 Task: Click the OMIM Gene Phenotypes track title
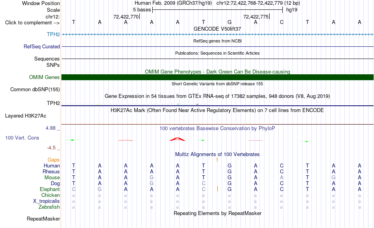tap(217, 72)
